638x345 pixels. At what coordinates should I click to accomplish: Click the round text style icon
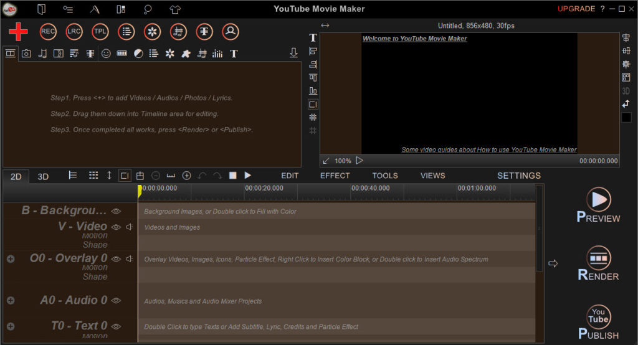pyautogui.click(x=204, y=31)
